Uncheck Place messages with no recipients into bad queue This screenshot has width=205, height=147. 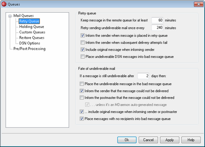(82, 119)
